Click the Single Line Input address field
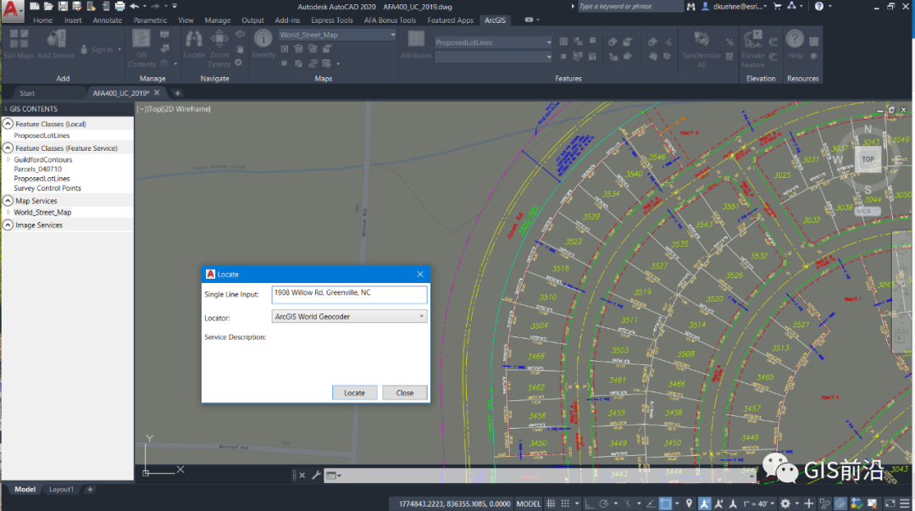The height and width of the screenshot is (511, 915). pos(349,293)
